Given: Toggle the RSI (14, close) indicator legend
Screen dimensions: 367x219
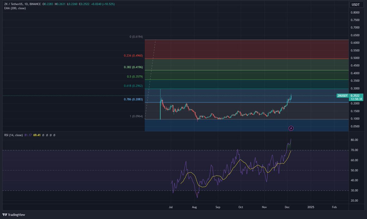Looking at the screenshot, I should pyautogui.click(x=14, y=134).
